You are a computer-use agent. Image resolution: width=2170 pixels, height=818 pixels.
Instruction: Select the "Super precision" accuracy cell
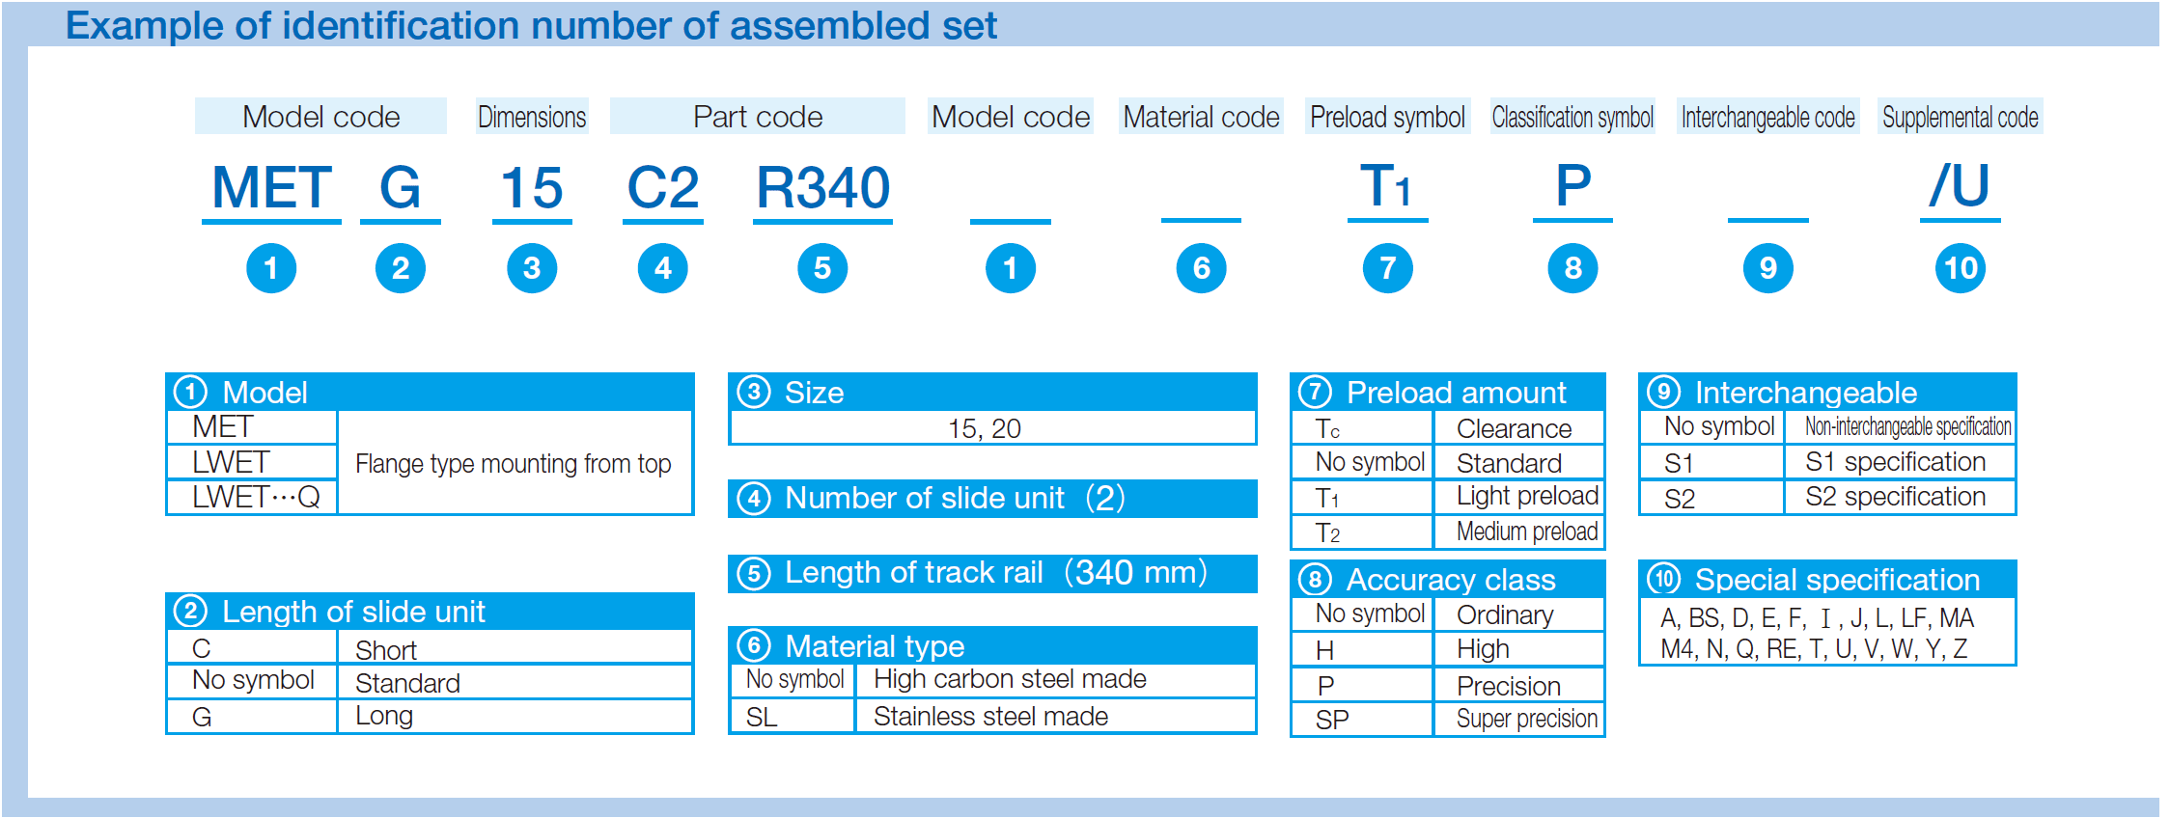(x=1526, y=720)
